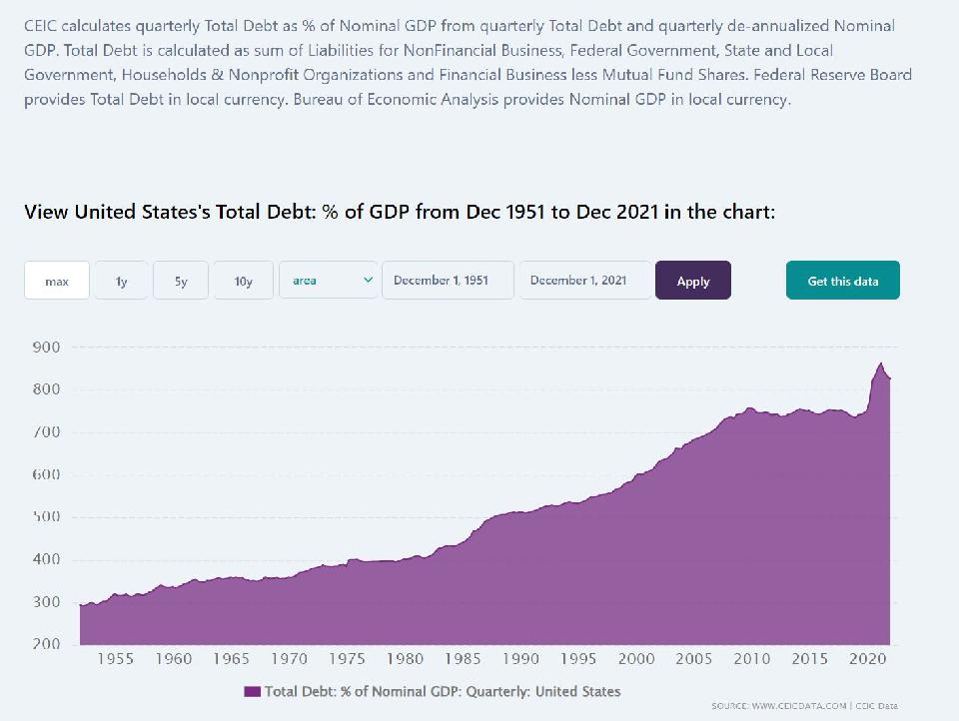Click the 200 label on the y-axis
Screen dimensions: 959x721
click(48, 644)
